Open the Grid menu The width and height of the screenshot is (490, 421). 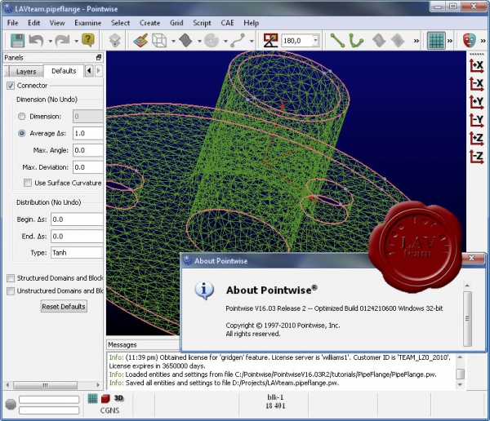pos(176,23)
